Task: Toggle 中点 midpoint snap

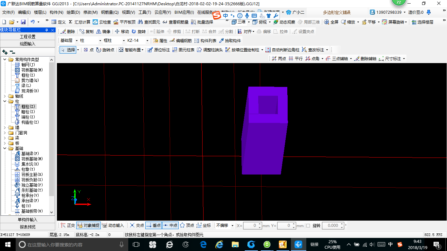Action: point(170,225)
